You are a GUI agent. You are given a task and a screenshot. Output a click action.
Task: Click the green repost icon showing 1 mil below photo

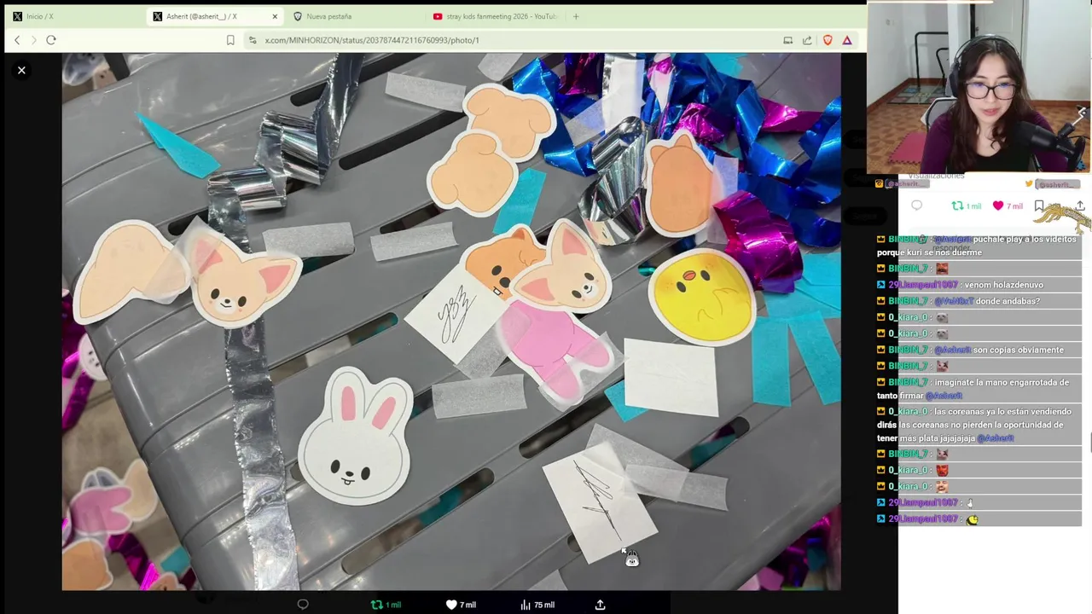click(x=386, y=605)
